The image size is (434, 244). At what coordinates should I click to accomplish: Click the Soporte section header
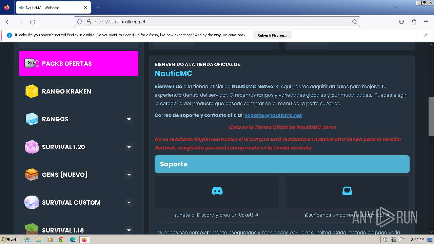pyautogui.click(x=282, y=164)
